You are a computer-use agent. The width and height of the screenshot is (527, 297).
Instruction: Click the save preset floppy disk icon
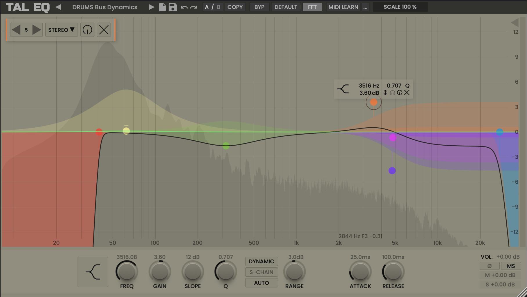click(173, 7)
